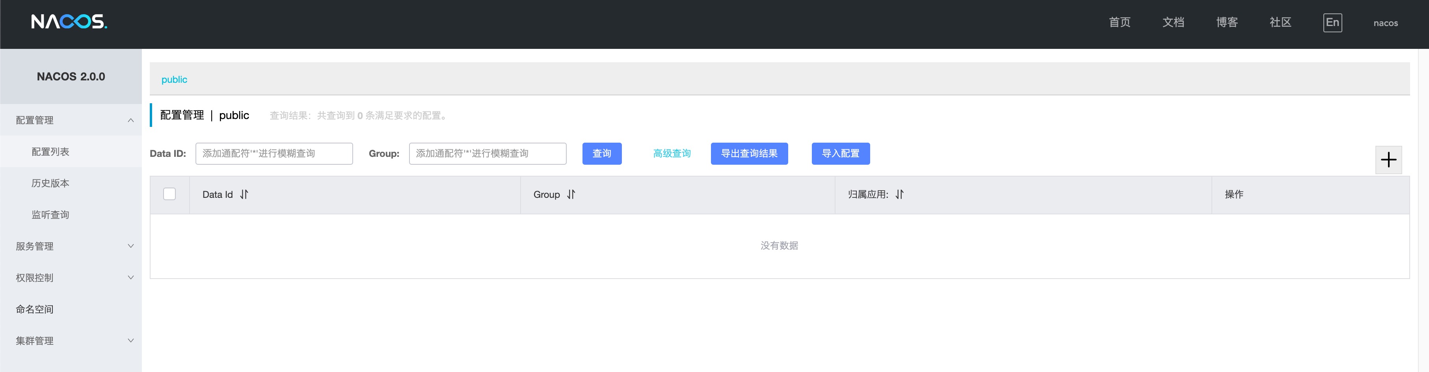
Task: Click the 查询 search button
Action: point(602,154)
